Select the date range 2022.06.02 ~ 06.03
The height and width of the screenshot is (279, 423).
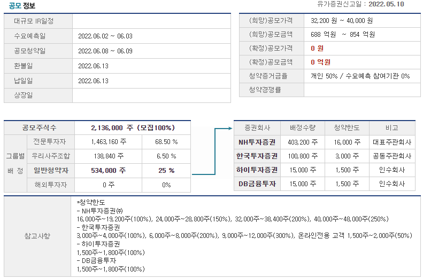pyautogui.click(x=105, y=36)
